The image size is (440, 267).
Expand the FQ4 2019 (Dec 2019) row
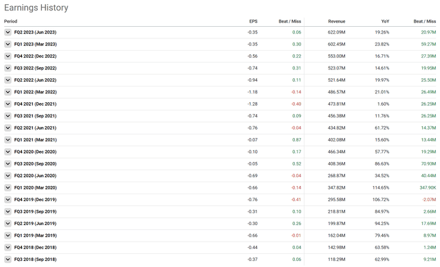[8, 200]
